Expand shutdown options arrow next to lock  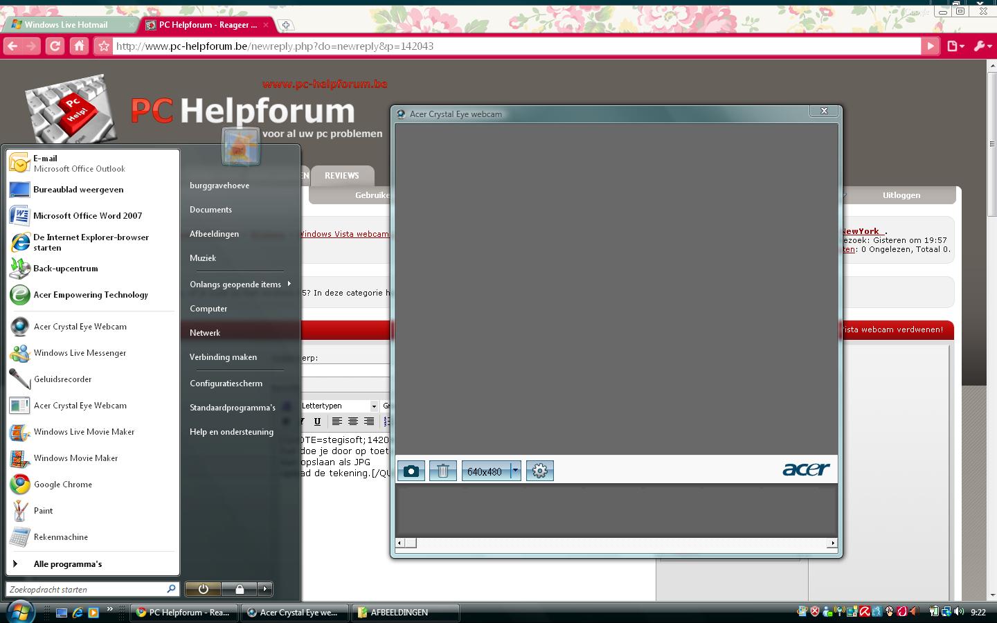(x=265, y=589)
